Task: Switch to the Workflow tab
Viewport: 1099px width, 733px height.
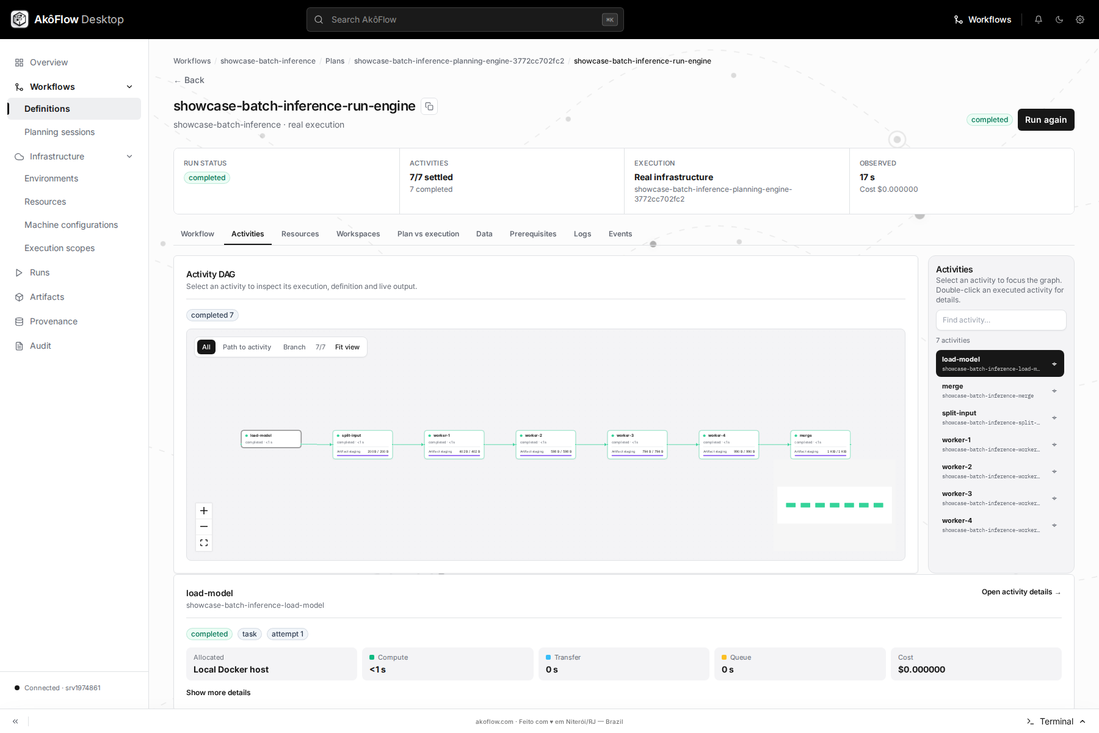Action: pyautogui.click(x=197, y=234)
